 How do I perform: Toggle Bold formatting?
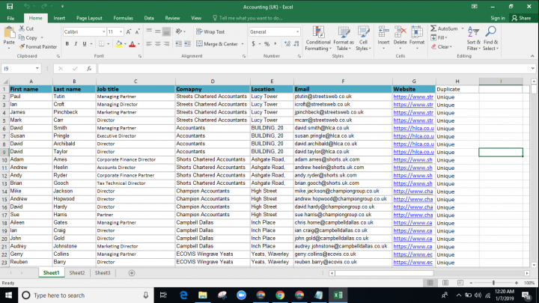(67, 44)
